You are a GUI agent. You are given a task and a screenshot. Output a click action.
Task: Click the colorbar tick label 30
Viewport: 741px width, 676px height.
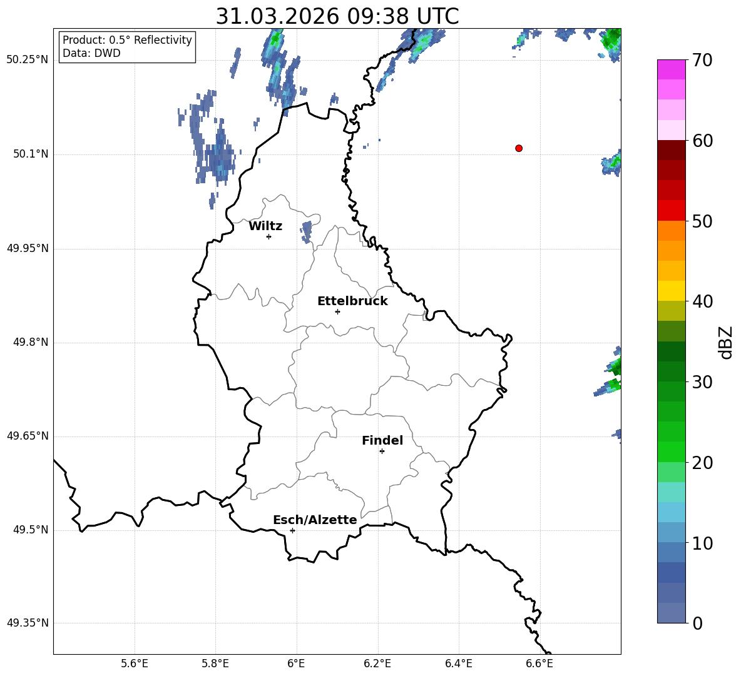[x=703, y=382]
